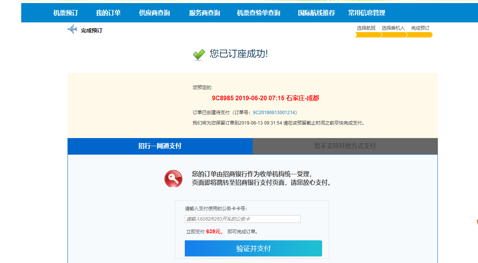Select the 暂不支持其他方式支付 tab

click(x=345, y=146)
